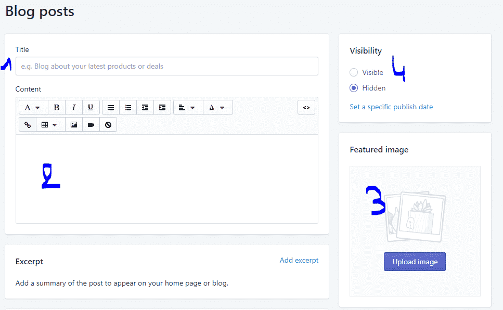Image resolution: width=503 pixels, height=310 pixels.
Task: Outdent the current paragraph
Action: 145,108
